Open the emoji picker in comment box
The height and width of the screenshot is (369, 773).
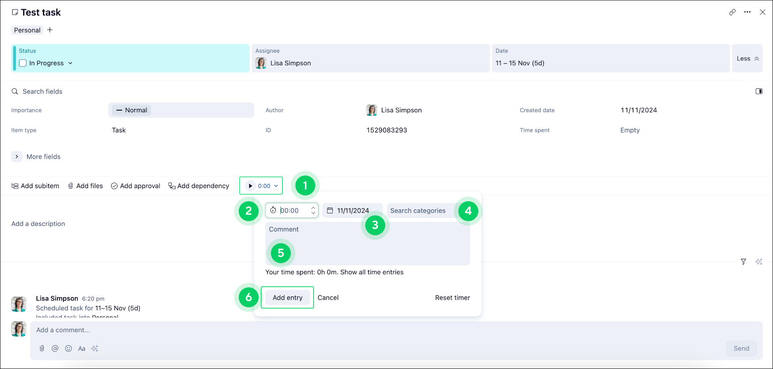tap(68, 348)
